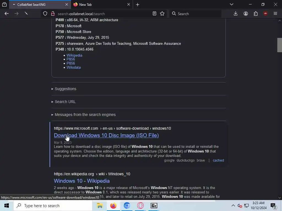Screen dimensions: 282x211
Task: Click the address bar URL
Action: 81,14
